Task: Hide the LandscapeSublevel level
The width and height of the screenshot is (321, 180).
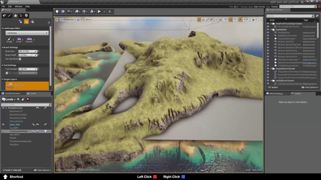Action: point(3,131)
